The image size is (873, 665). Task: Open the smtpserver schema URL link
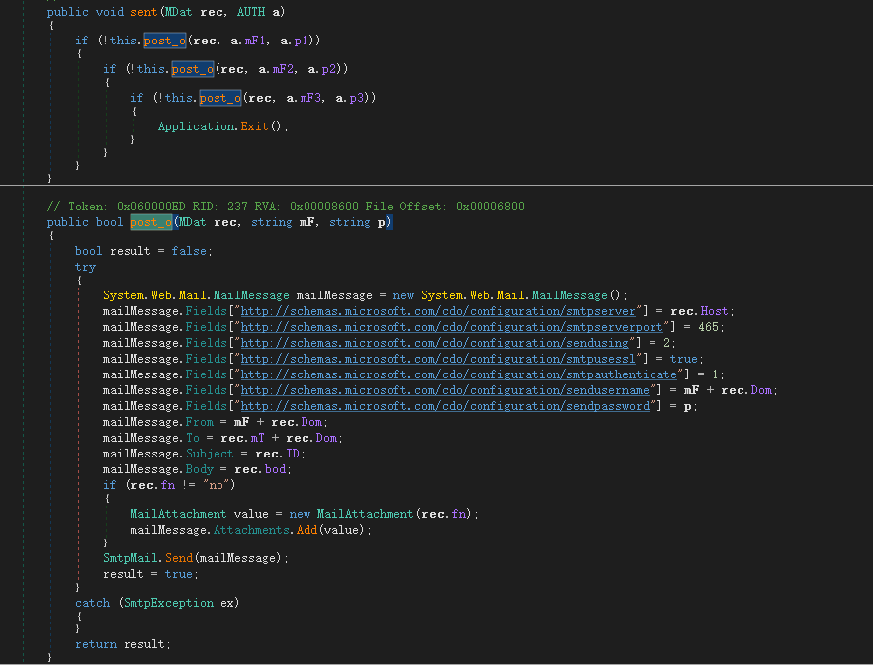(x=438, y=311)
